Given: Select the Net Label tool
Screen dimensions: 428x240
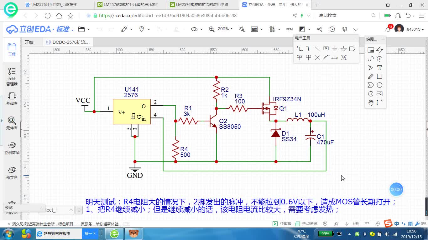Looking at the screenshot, I should [x=326, y=49].
